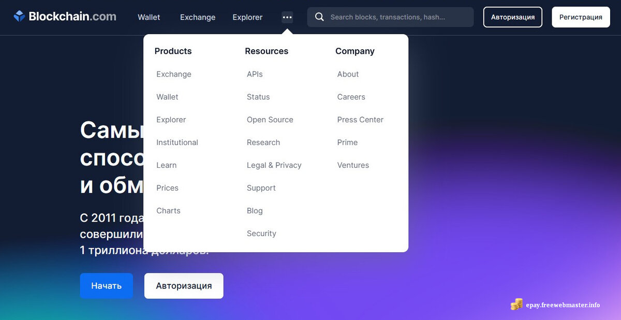Open Institutional under Products
Image resolution: width=621 pixels, height=320 pixels.
tap(177, 142)
